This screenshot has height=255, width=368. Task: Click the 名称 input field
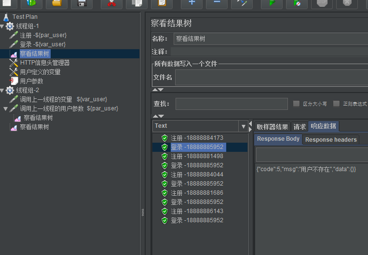point(271,39)
